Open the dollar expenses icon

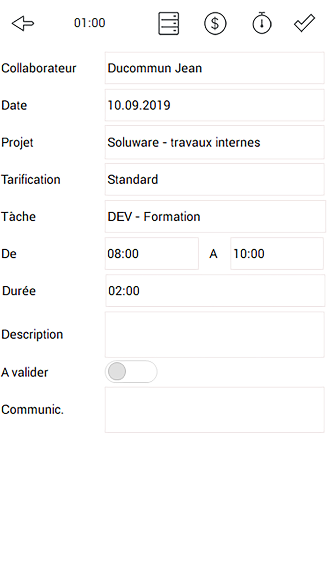215,23
